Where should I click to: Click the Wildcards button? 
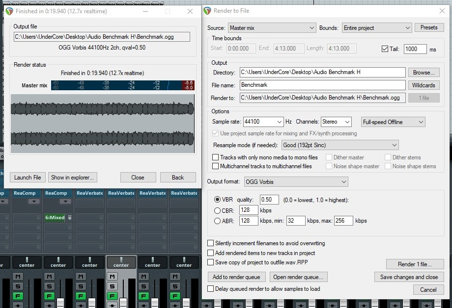(424, 85)
